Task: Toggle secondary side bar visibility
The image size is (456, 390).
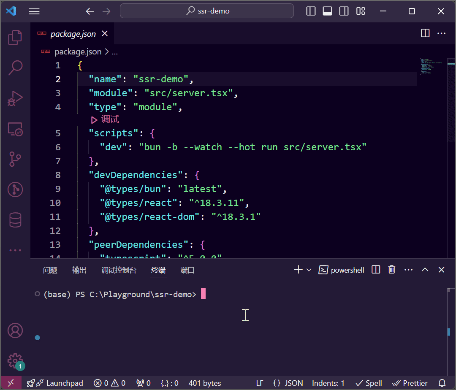Action: pos(344,11)
